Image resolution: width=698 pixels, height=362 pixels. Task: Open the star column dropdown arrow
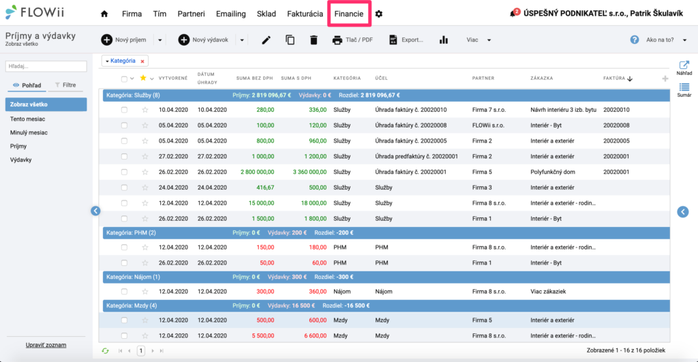click(x=152, y=79)
